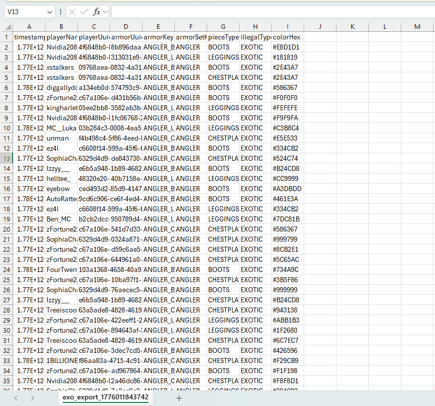Viewport: 435px width, 406px height.
Task: Click cell containing #F0F0F0
Action: 287,98
